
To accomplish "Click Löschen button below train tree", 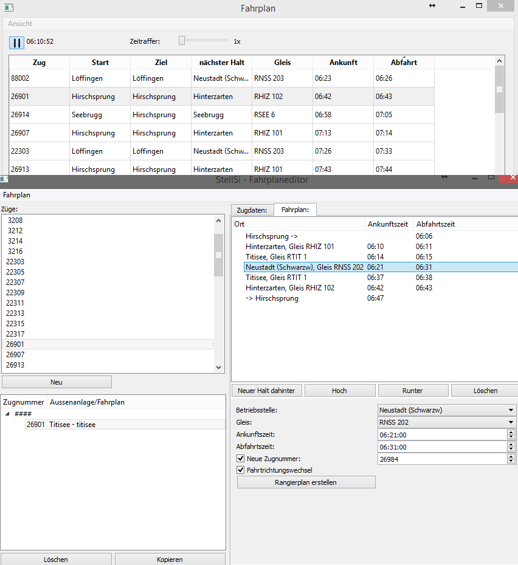I will point(56,560).
